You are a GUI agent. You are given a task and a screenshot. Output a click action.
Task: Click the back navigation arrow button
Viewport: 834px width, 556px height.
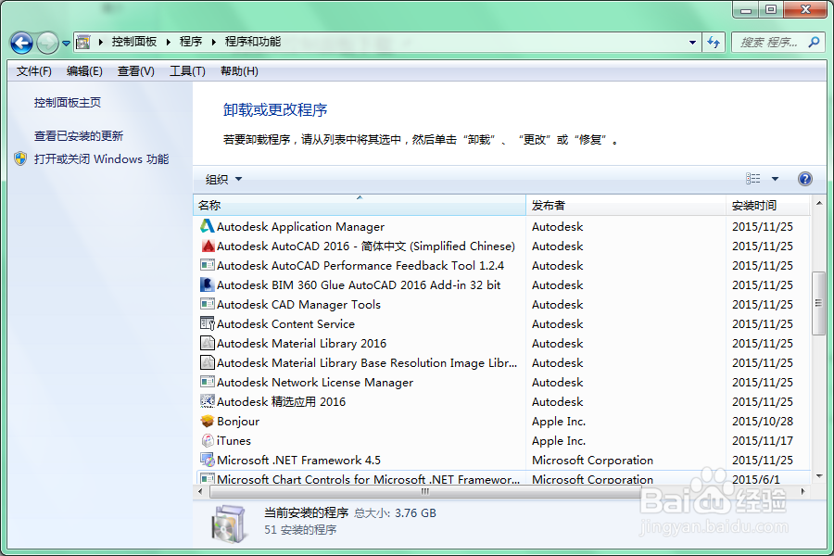22,44
